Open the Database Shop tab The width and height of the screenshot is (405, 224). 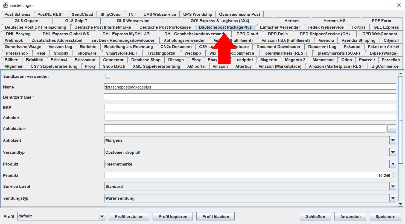(146, 60)
